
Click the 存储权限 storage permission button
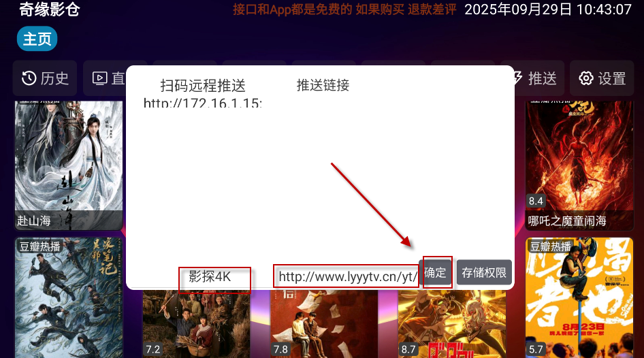tap(484, 273)
